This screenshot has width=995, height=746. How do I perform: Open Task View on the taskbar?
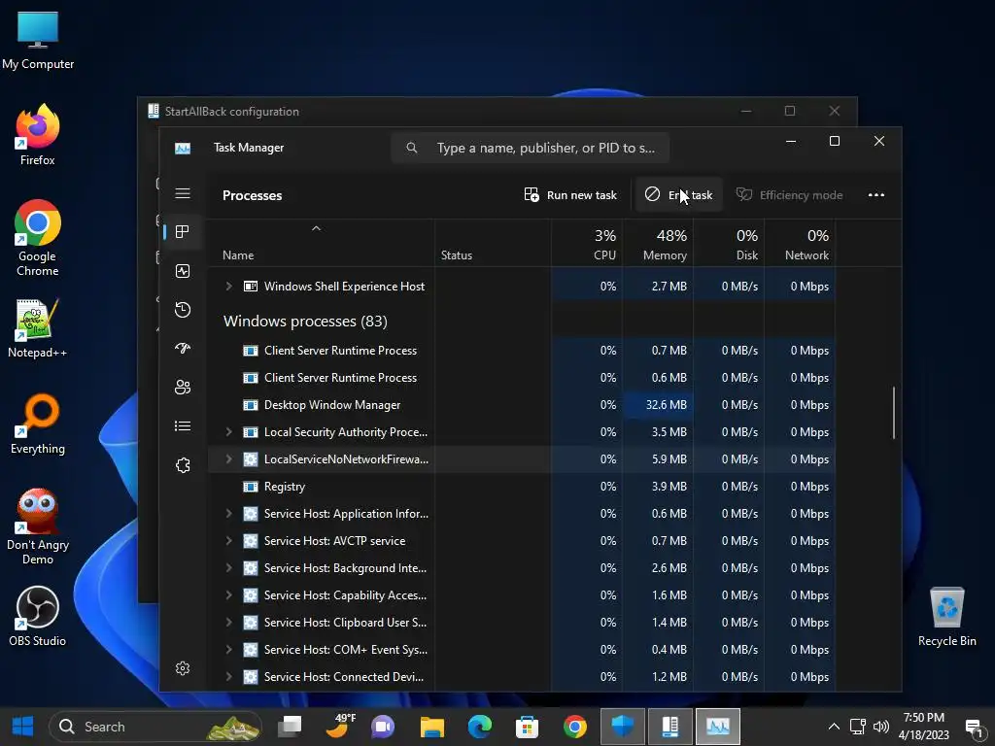pos(290,727)
